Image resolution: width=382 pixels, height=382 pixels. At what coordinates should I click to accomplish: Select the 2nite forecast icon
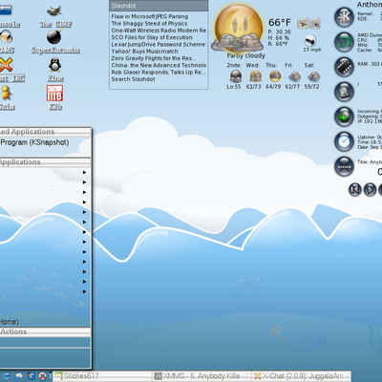coord(236,76)
